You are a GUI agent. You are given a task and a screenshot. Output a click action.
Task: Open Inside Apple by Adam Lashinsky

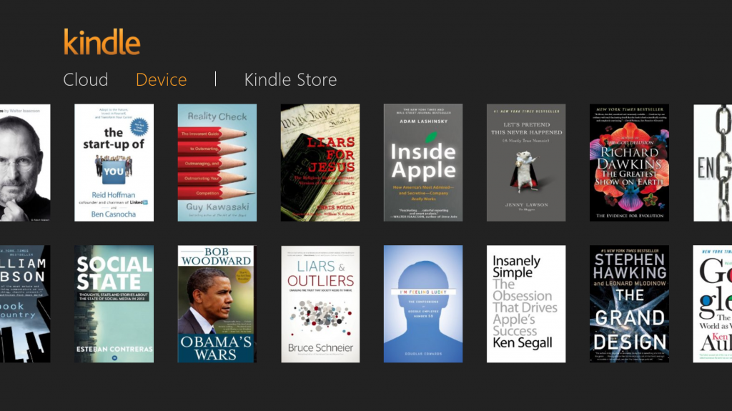point(423,162)
